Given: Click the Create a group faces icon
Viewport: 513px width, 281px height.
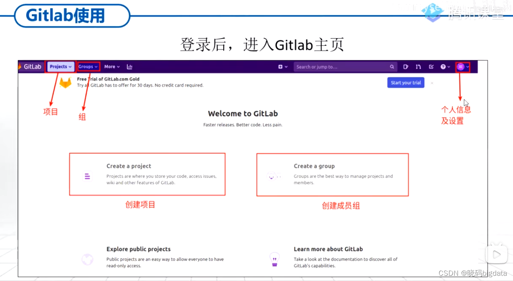Looking at the screenshot, I should [x=274, y=176].
